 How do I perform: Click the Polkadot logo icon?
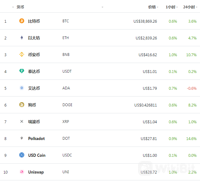tap(22, 138)
